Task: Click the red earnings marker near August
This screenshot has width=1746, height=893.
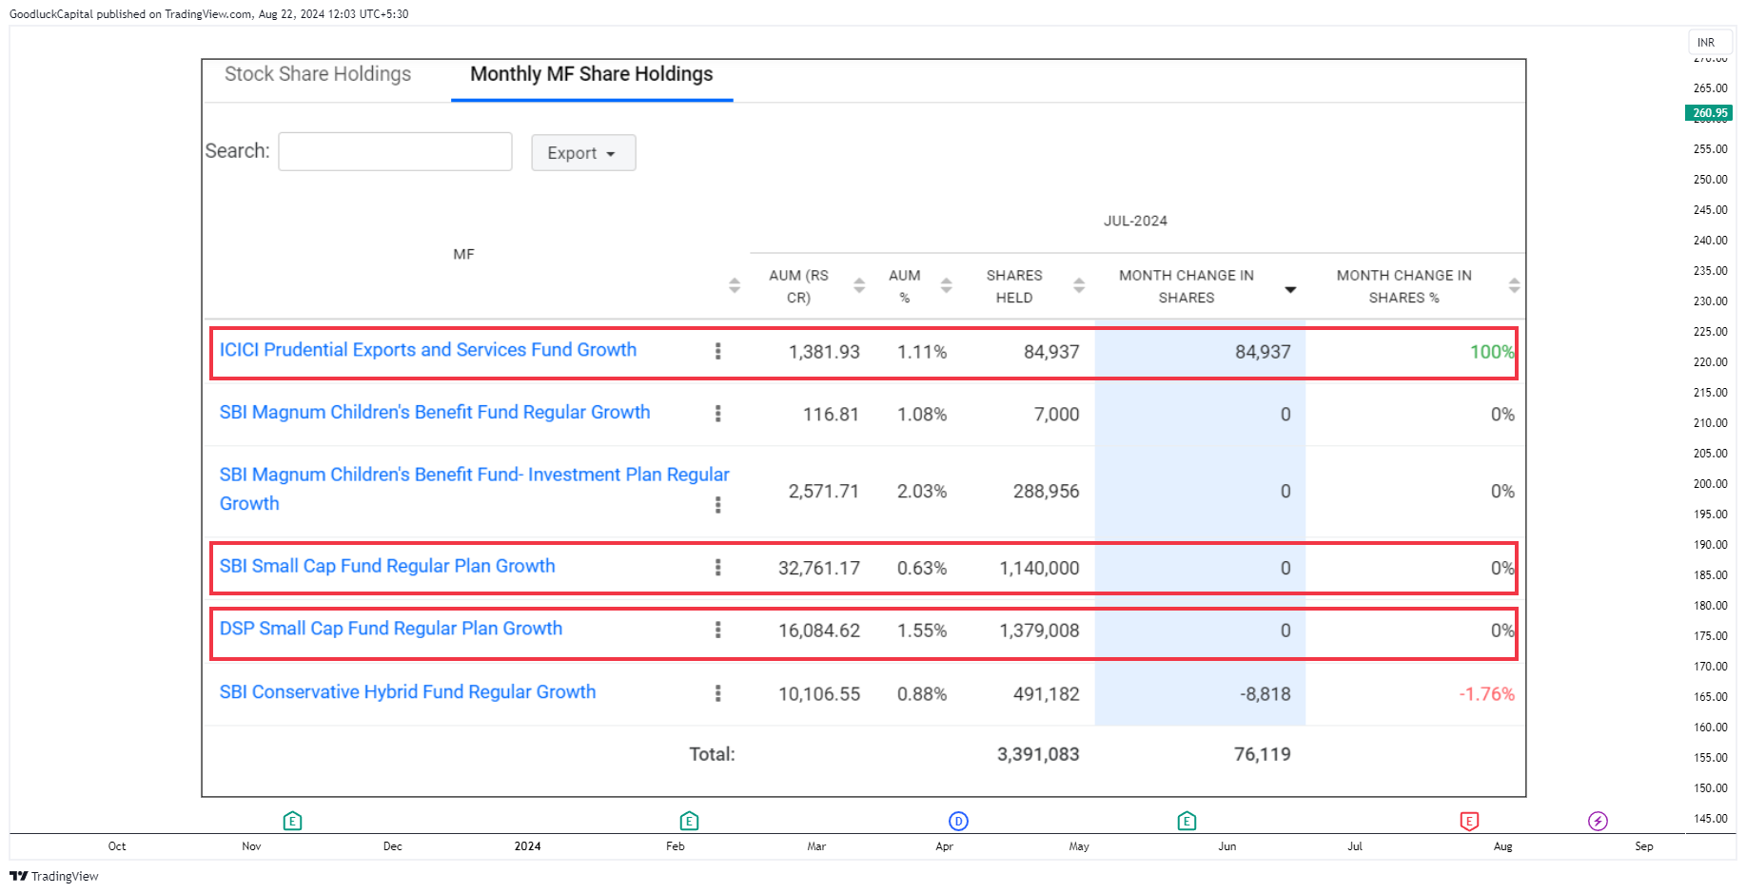Action: 1469,821
